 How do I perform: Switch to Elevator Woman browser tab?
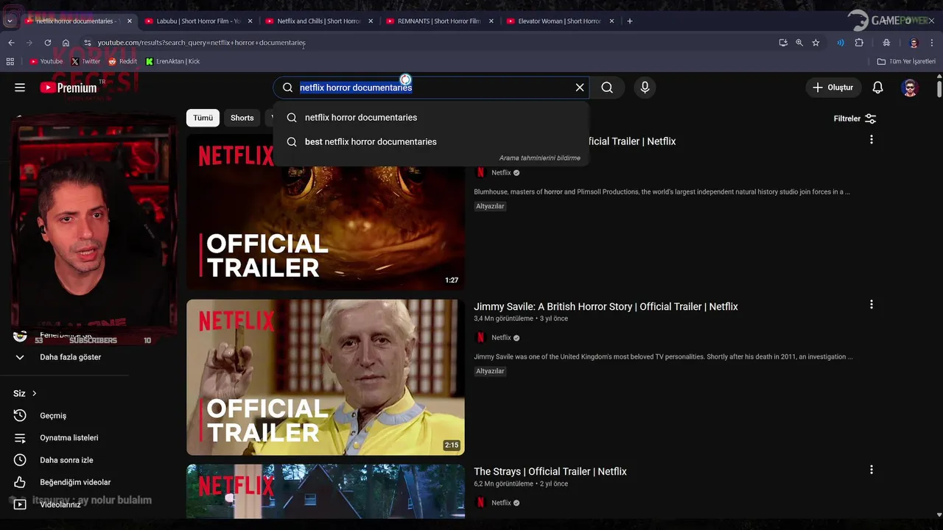tap(559, 21)
